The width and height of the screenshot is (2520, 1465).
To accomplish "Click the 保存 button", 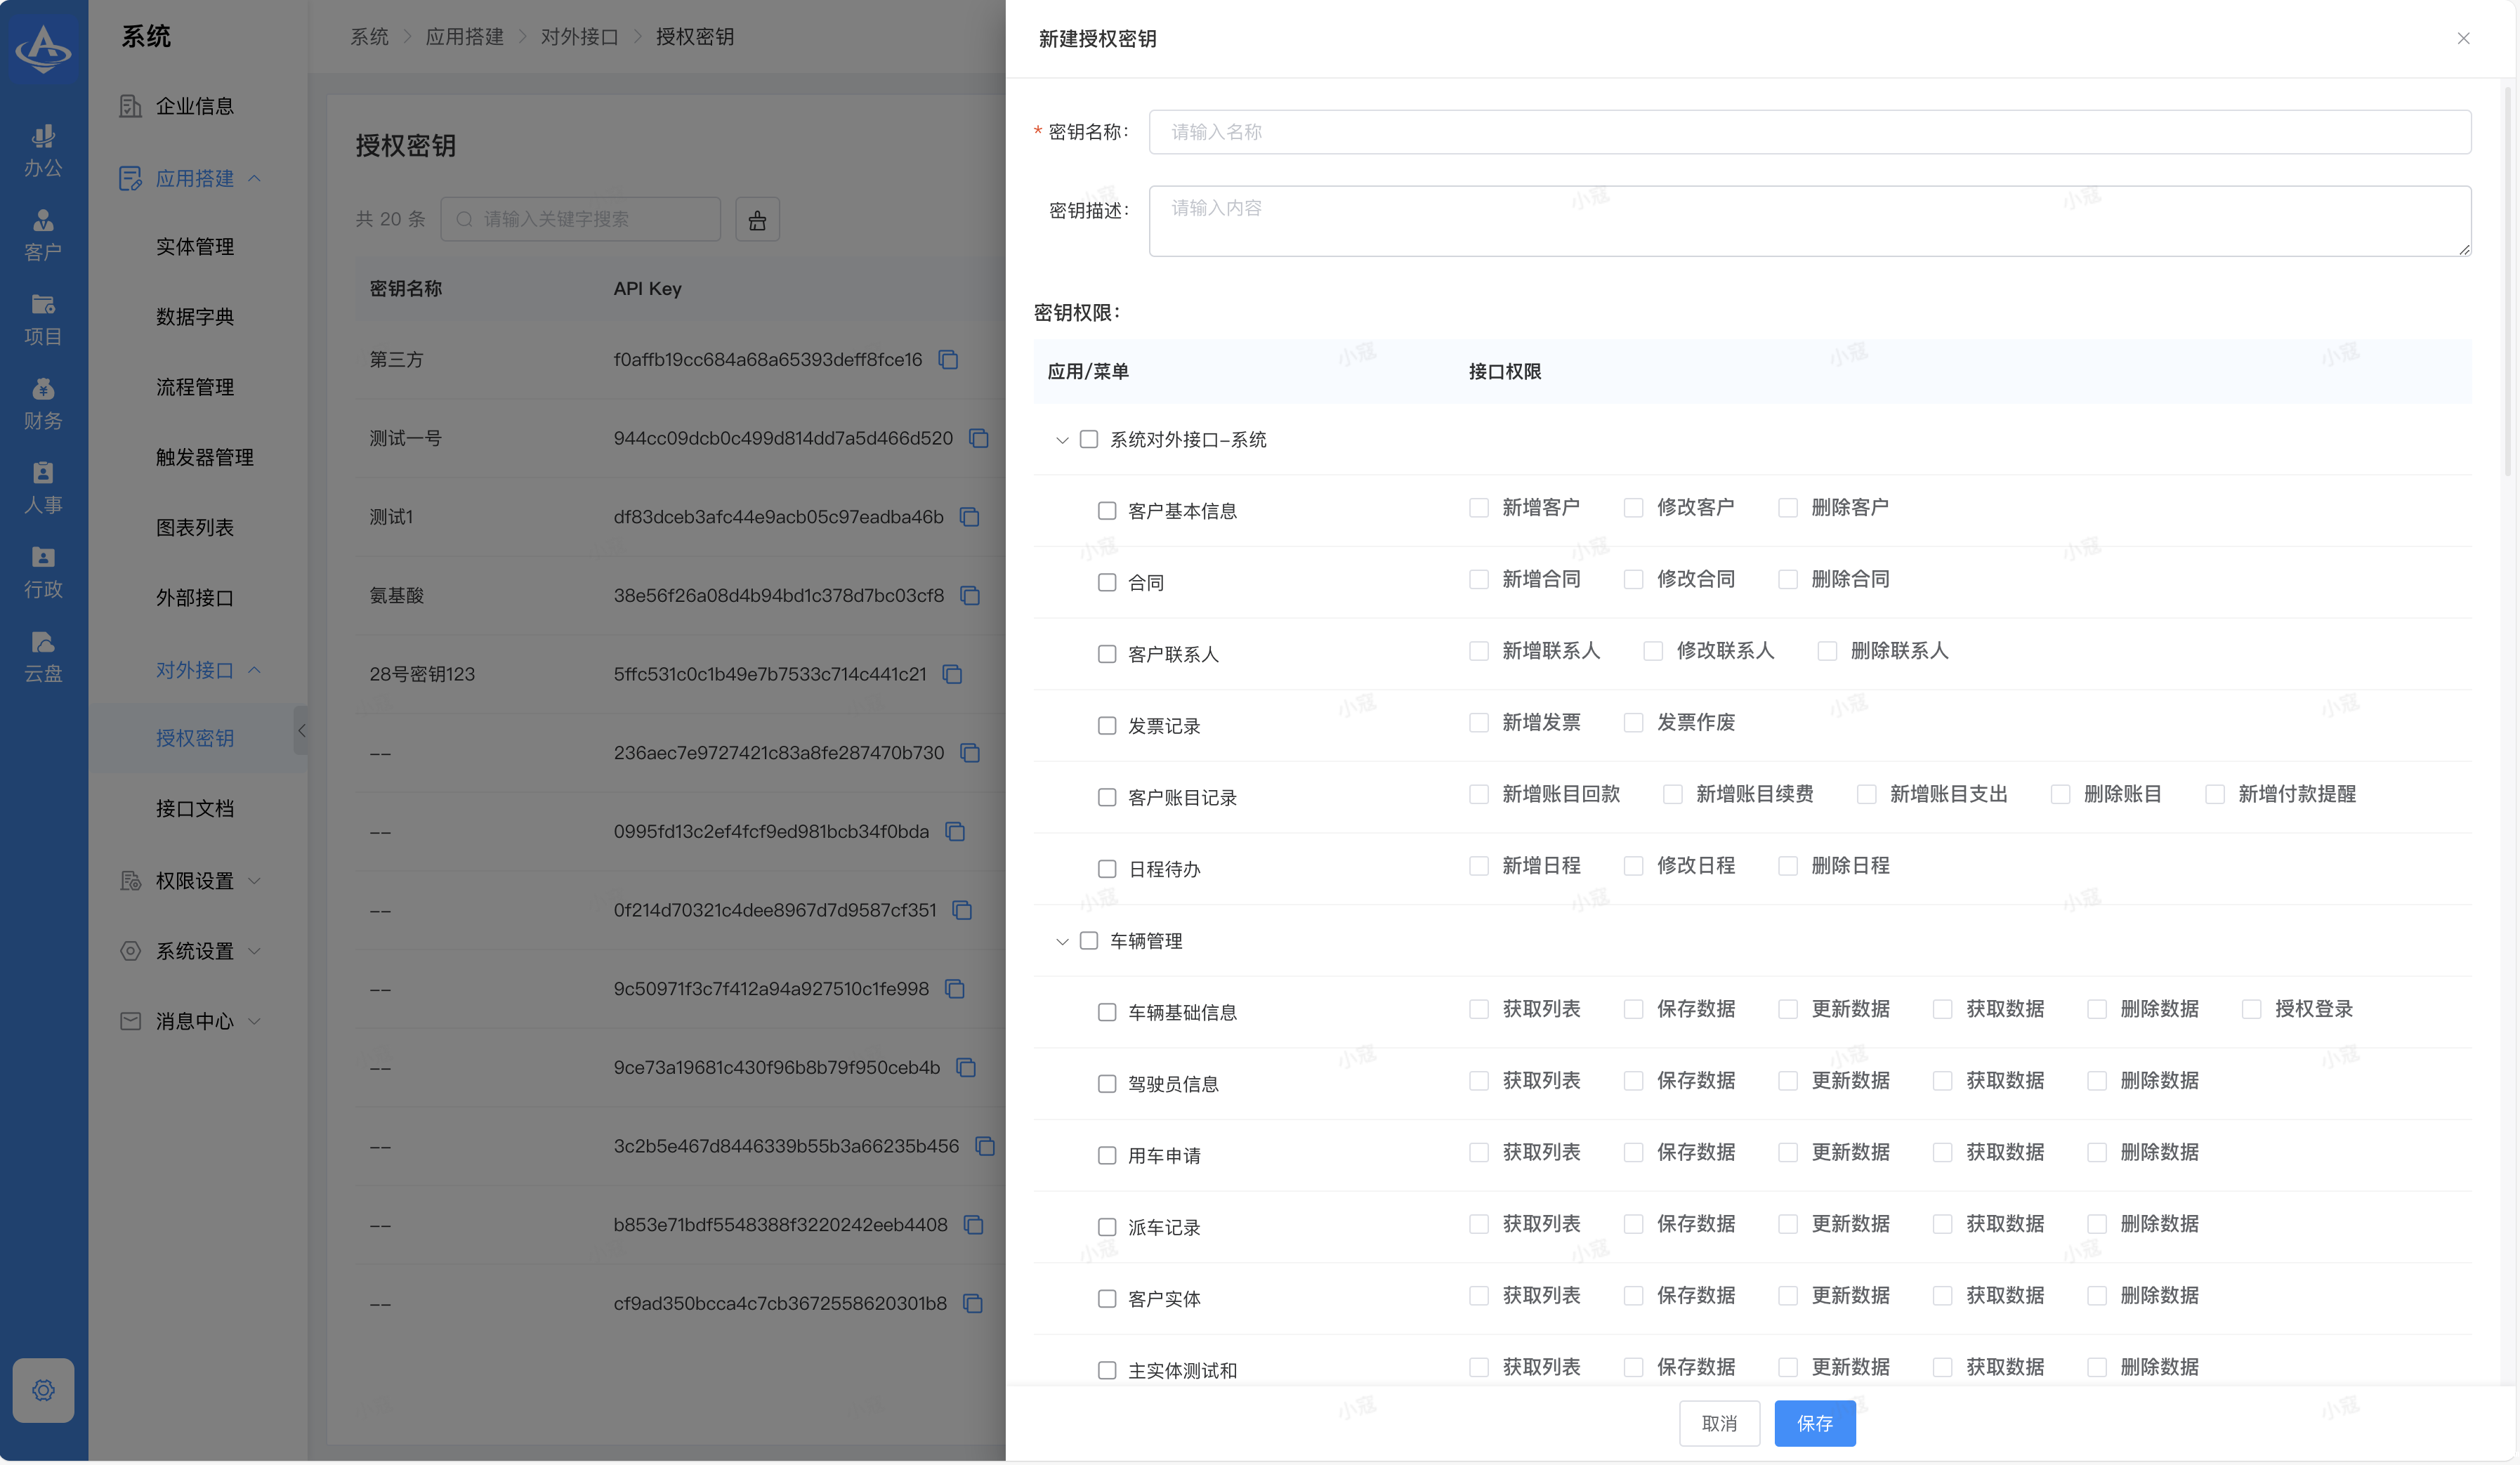I will (1814, 1422).
